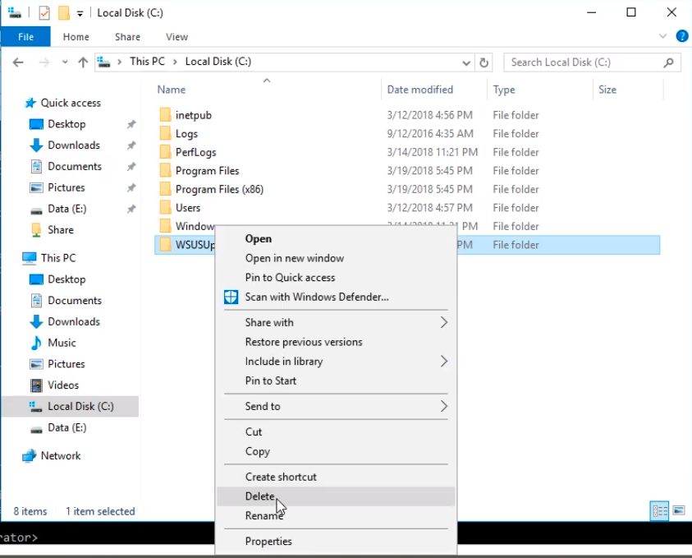Refresh the Local Disk (C:) view
The height and width of the screenshot is (558, 692).
[x=484, y=62]
